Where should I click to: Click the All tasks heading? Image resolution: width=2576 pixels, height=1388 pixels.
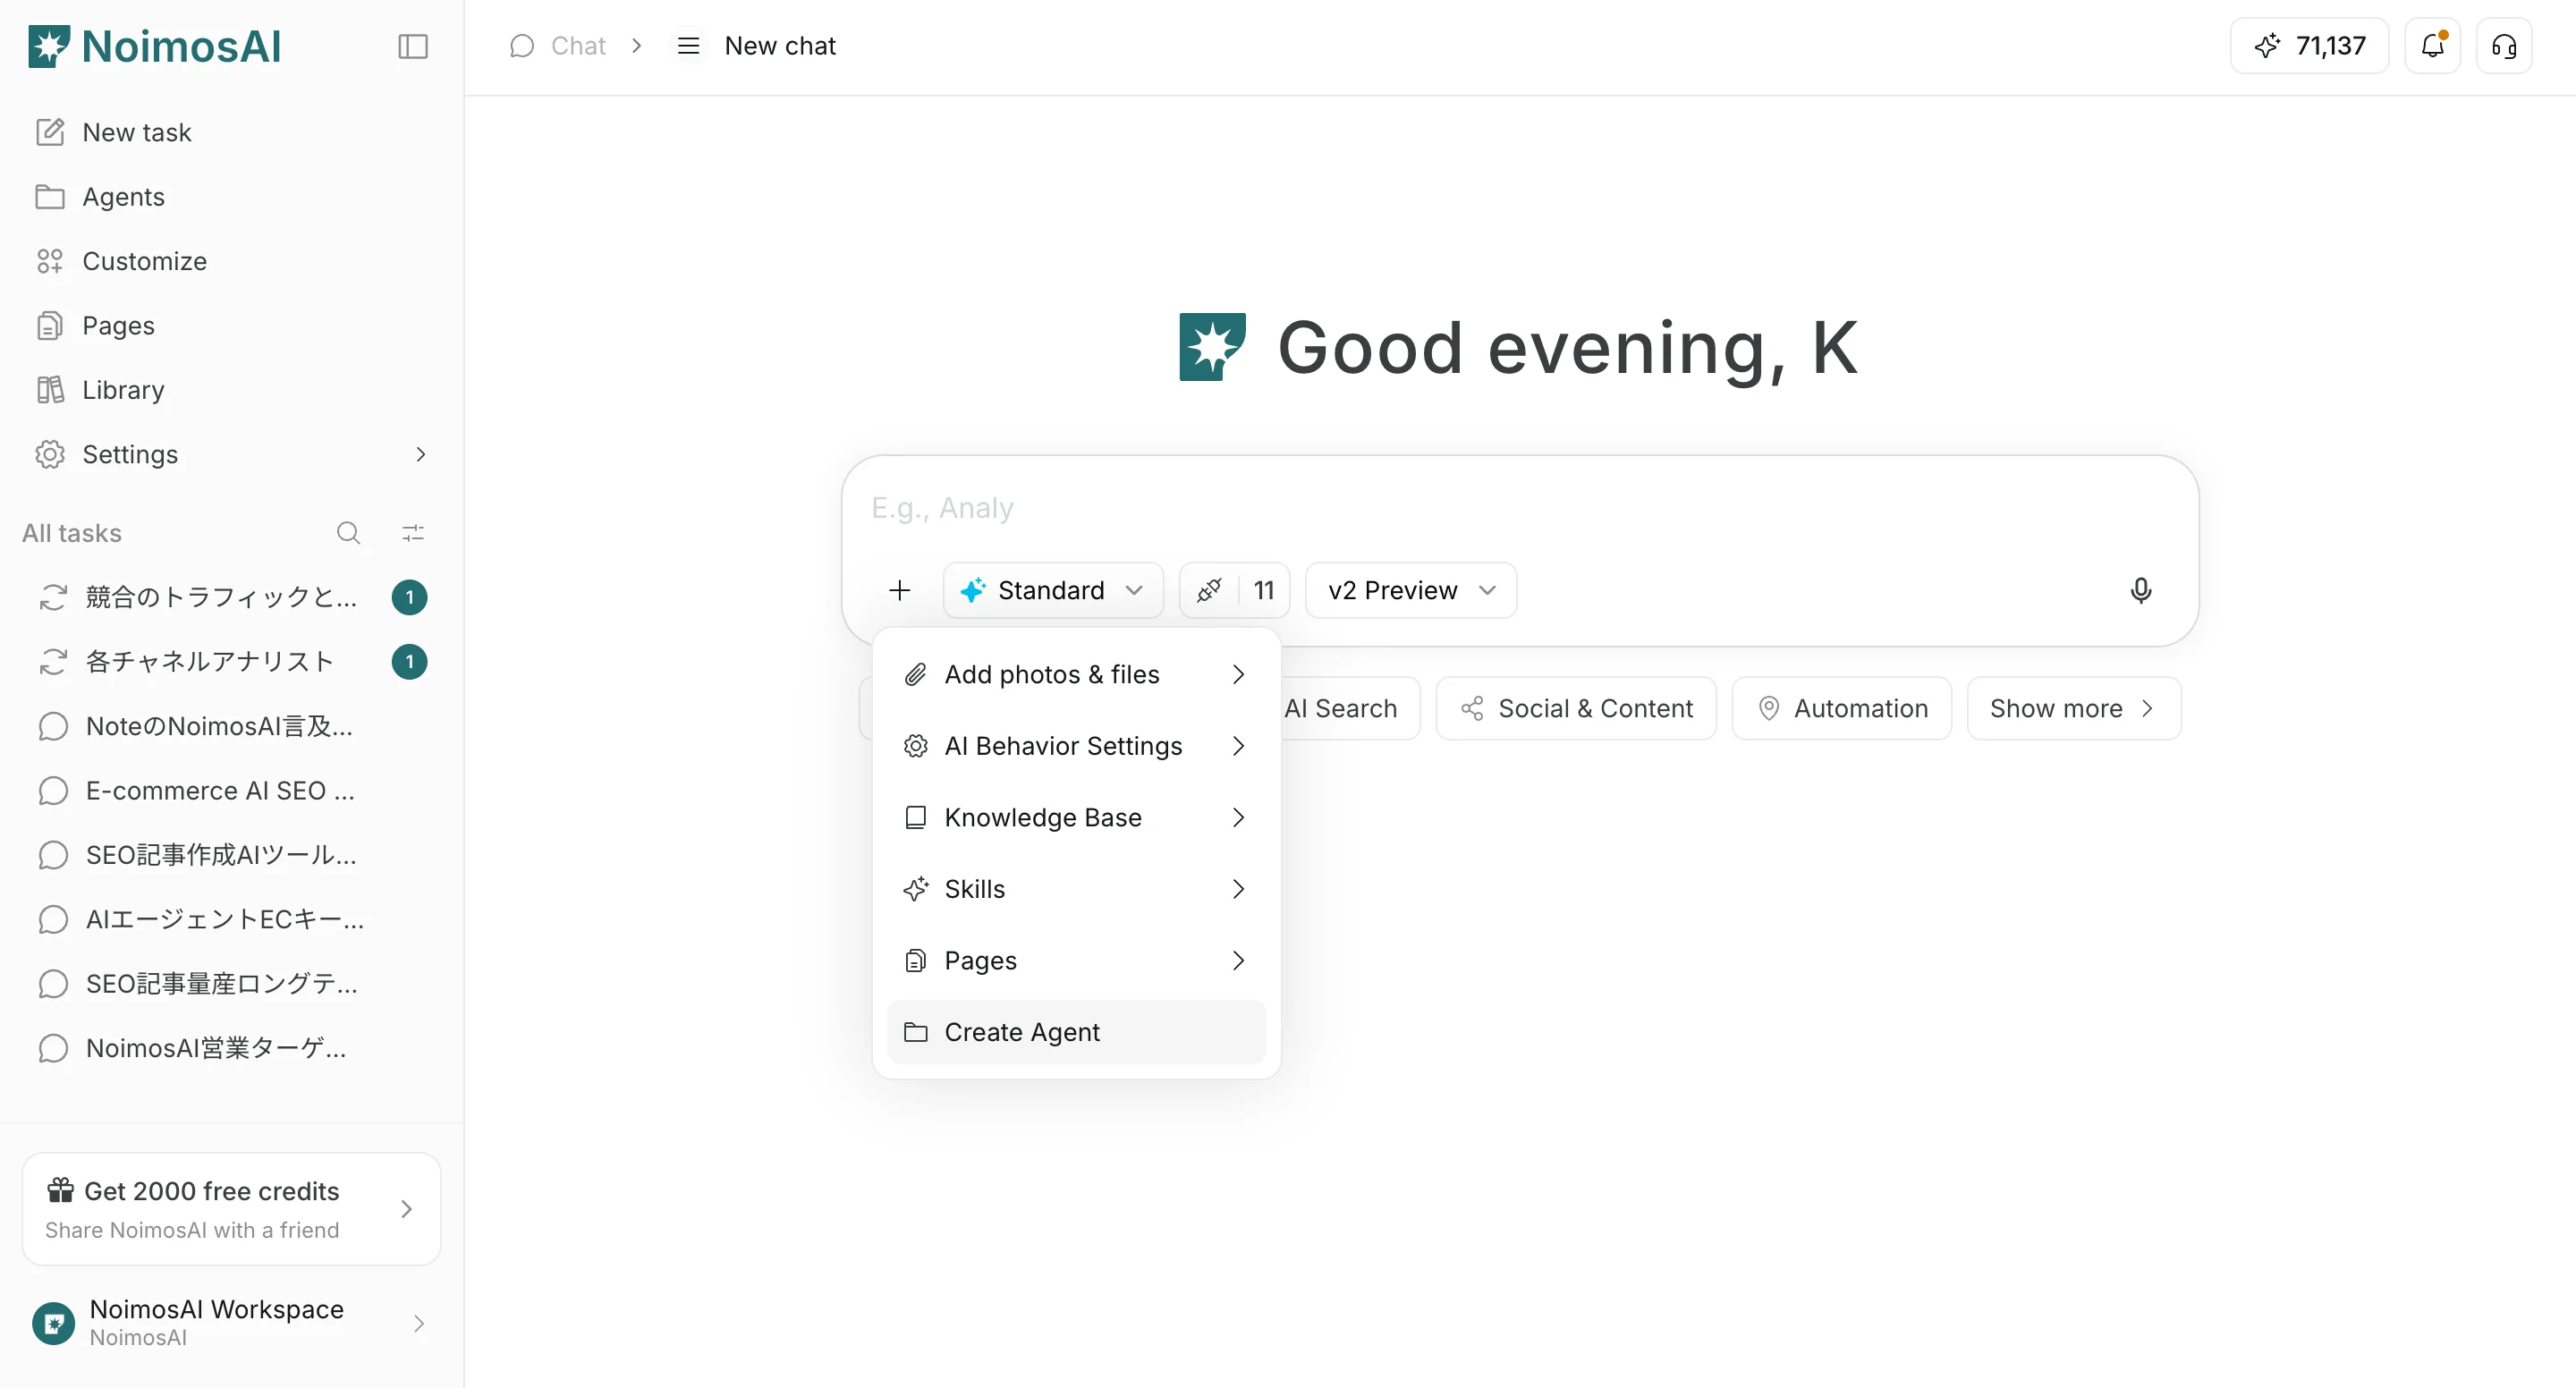(72, 533)
